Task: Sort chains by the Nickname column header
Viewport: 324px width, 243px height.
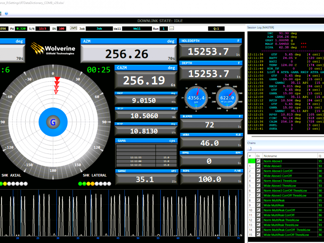Action: (x=290, y=156)
